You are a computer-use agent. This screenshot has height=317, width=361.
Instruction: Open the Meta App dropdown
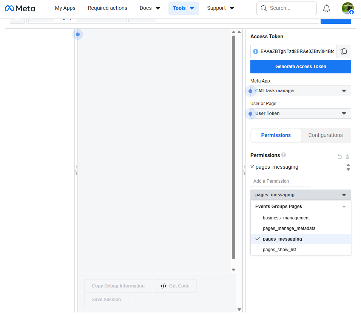301,91
